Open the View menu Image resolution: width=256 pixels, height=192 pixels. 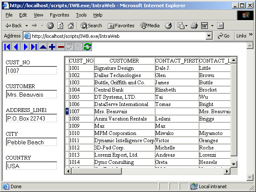(38, 15)
